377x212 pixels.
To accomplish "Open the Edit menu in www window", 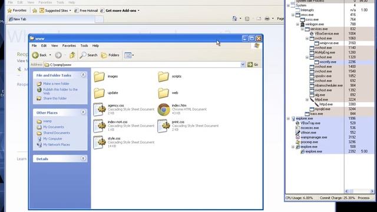I will pyautogui.click(x=44, y=46).
